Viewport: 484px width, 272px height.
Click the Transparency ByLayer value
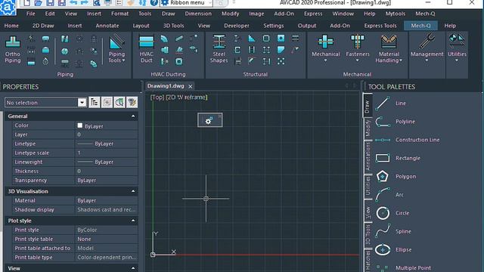107,181
